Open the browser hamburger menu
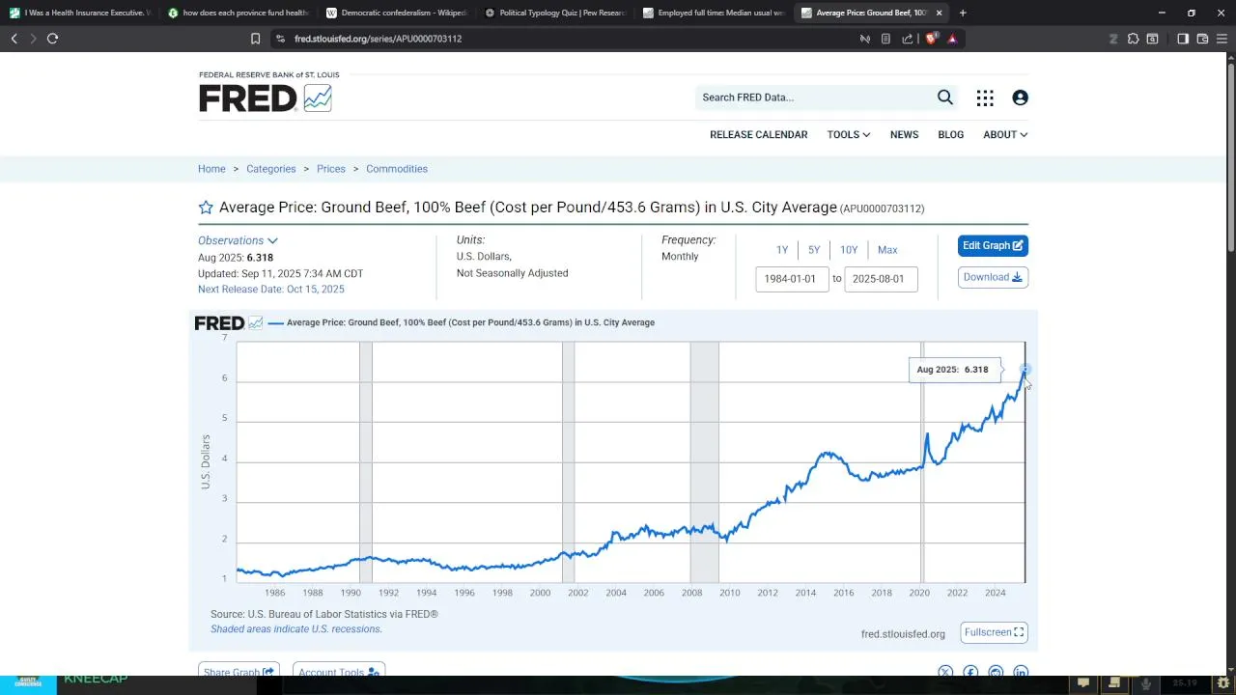1236x695 pixels. pyautogui.click(x=1222, y=39)
